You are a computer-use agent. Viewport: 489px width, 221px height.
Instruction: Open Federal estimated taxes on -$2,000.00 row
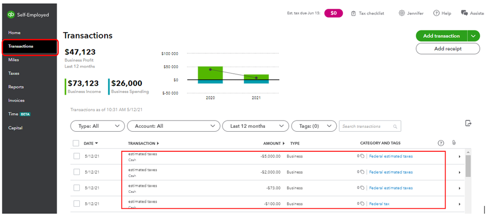click(x=391, y=172)
